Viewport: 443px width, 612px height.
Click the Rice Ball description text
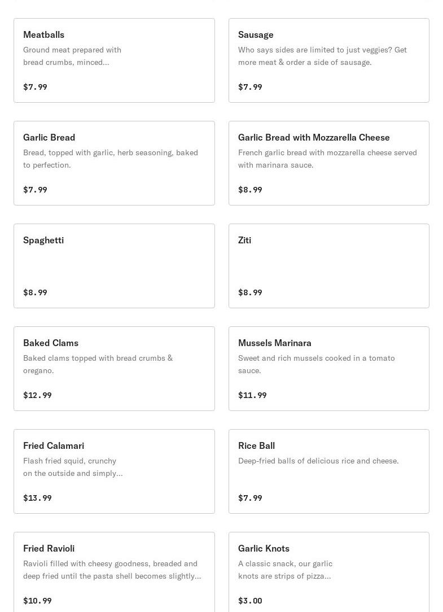(x=318, y=461)
